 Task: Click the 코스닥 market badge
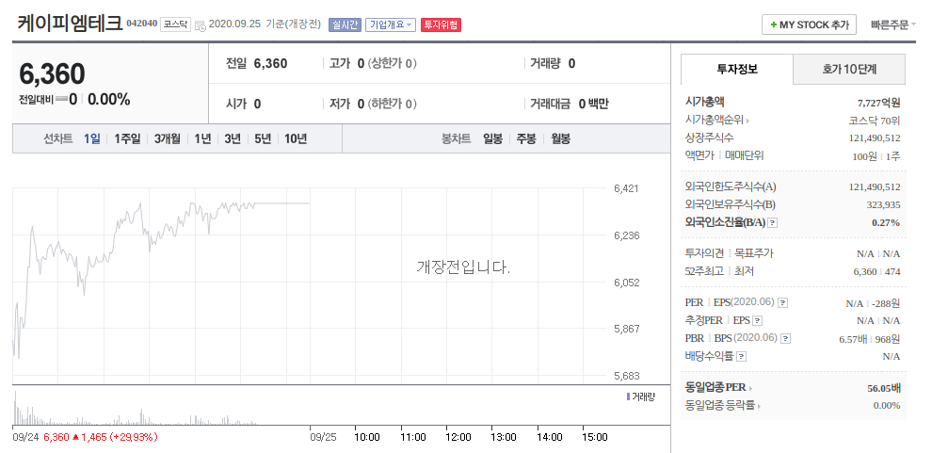click(175, 24)
